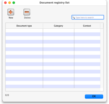This screenshot has width=109, height=104.
Task: Sort by Category column header
Action: 59,26
